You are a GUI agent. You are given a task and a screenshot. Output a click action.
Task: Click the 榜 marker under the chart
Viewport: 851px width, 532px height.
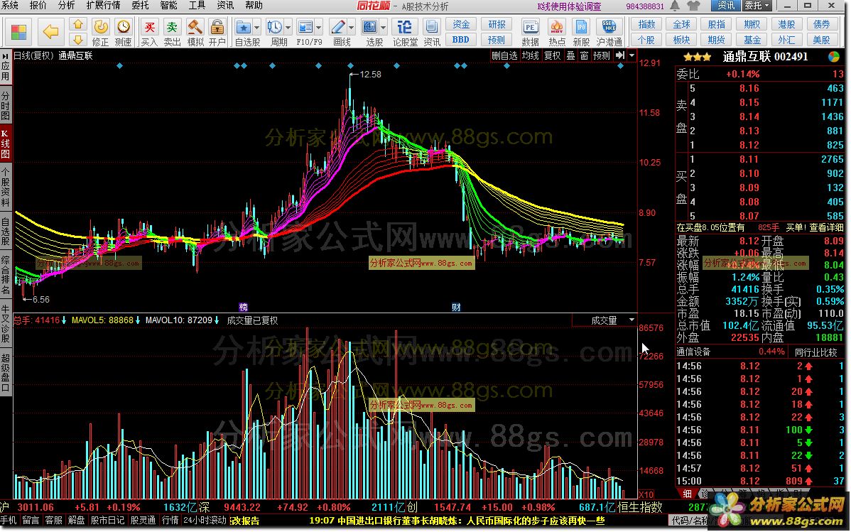243,308
